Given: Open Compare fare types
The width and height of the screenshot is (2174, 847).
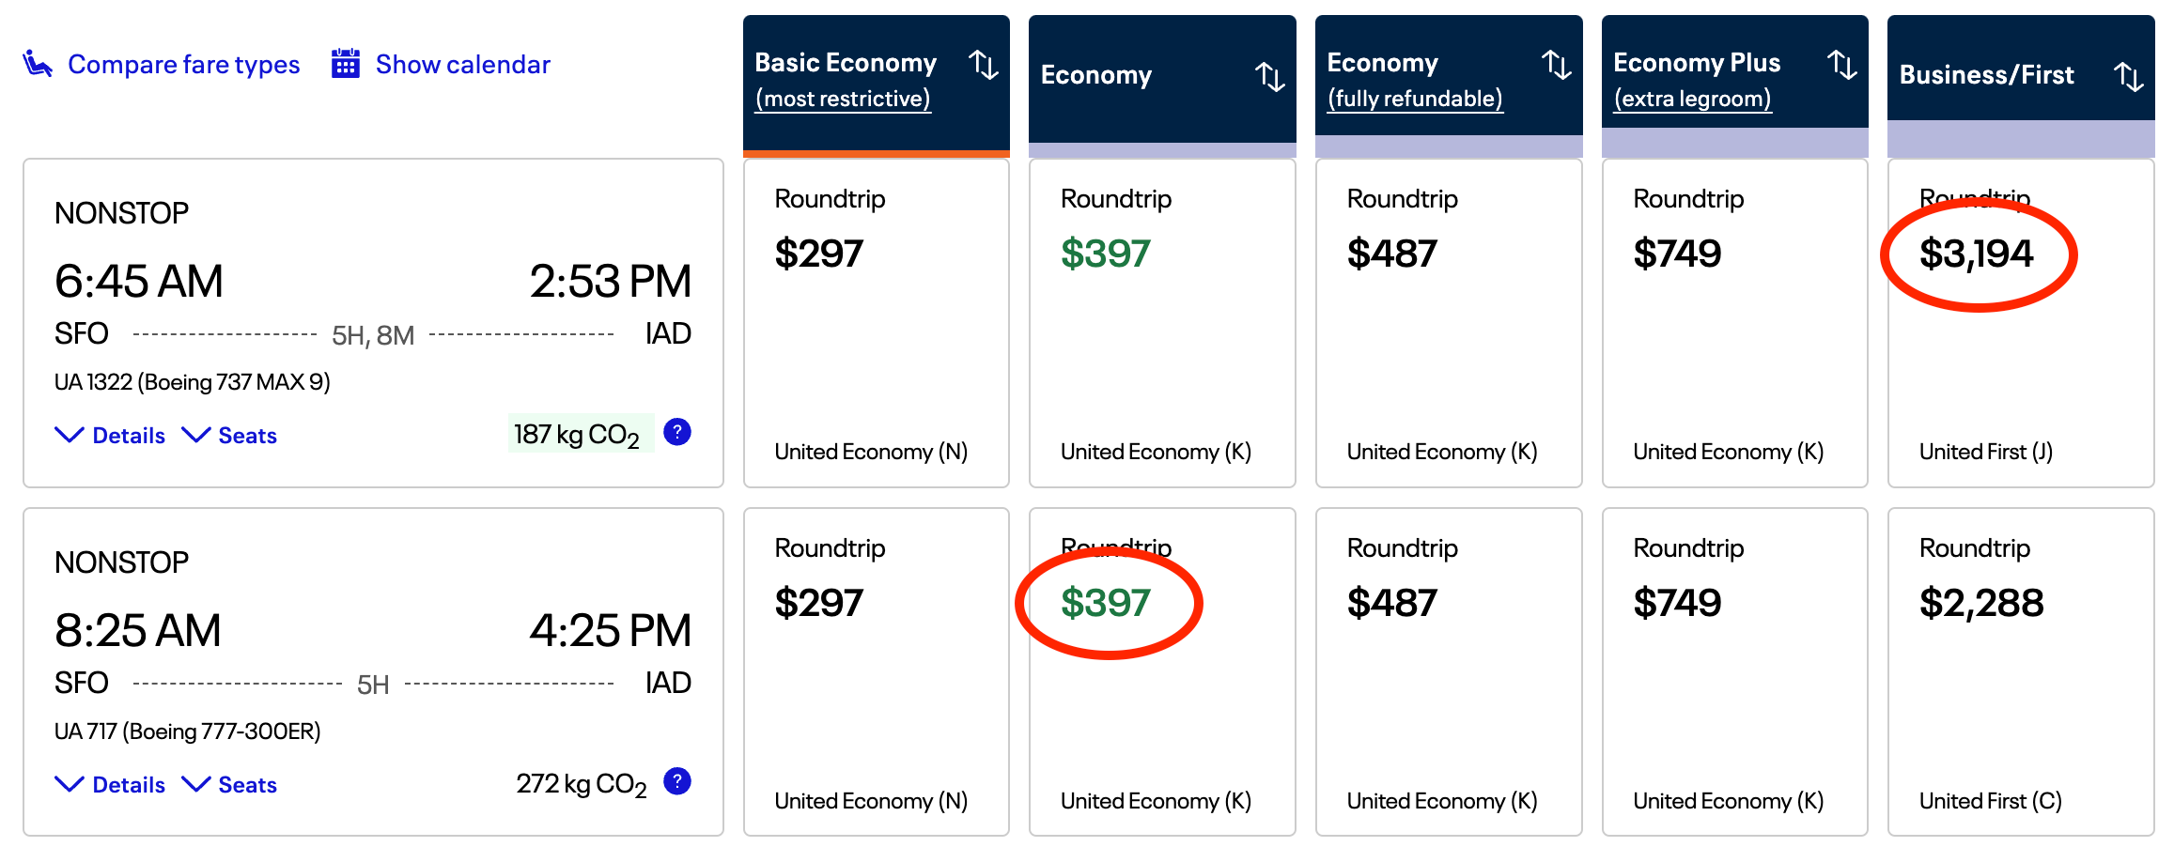Looking at the screenshot, I should pos(183,64).
